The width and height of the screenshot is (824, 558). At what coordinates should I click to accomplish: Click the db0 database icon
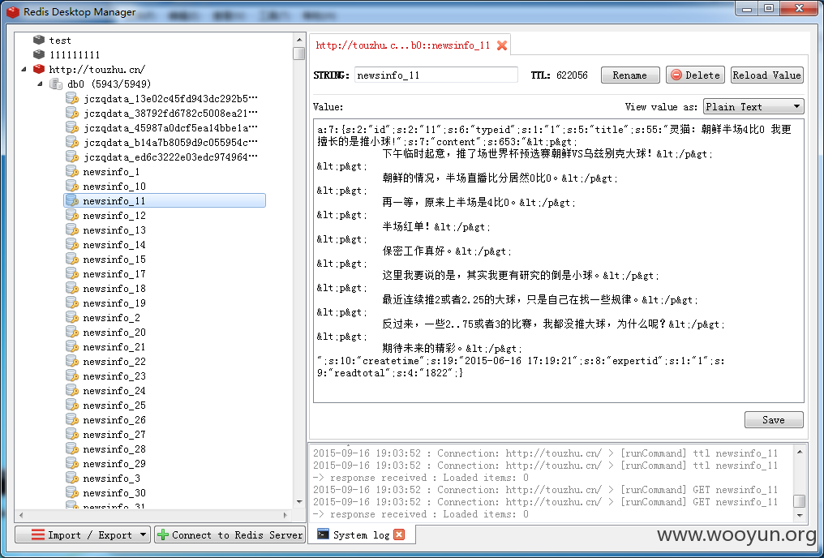(x=56, y=84)
